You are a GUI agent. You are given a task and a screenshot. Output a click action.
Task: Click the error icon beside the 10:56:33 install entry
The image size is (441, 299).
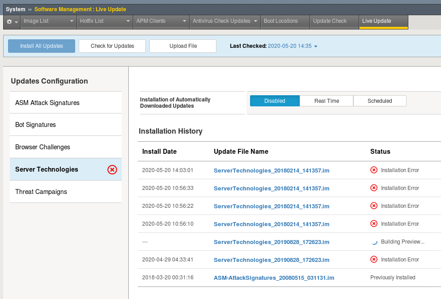coord(373,188)
